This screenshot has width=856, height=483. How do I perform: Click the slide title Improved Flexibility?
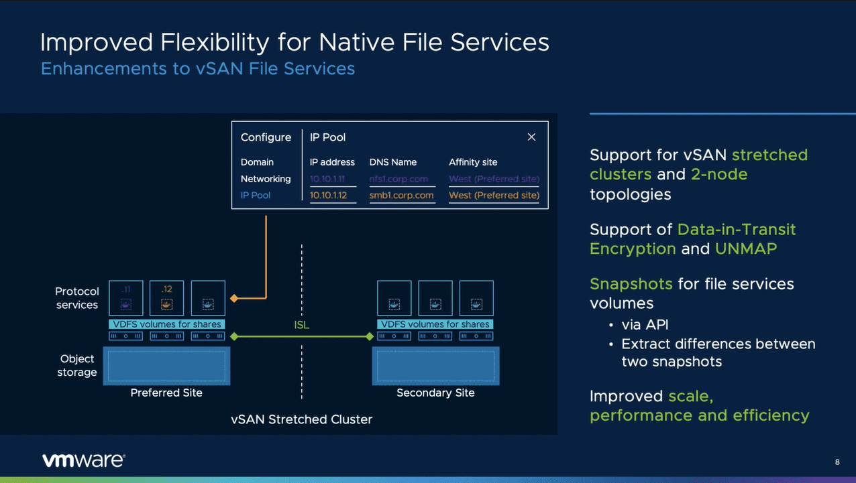click(x=295, y=42)
